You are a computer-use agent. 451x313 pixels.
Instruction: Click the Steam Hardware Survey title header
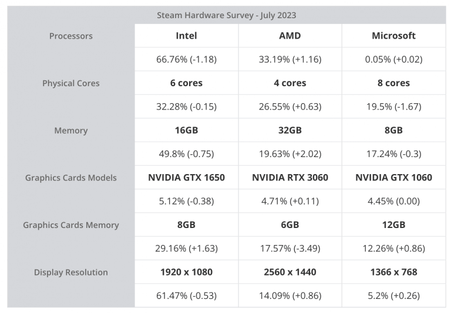[x=226, y=15]
